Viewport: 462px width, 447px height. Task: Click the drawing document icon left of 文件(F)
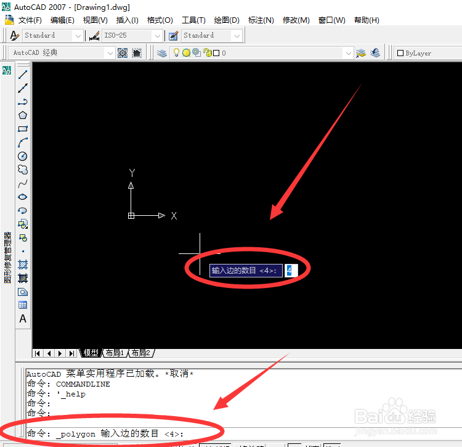tap(9, 20)
